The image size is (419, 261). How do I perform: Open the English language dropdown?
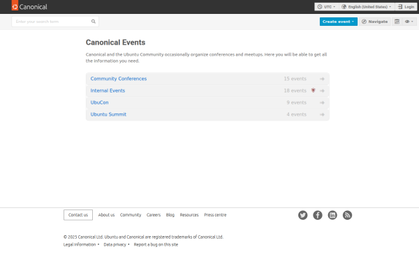[x=367, y=7]
